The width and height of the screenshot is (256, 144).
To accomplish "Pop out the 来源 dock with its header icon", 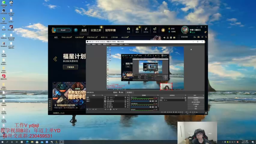I will coord(129,95).
